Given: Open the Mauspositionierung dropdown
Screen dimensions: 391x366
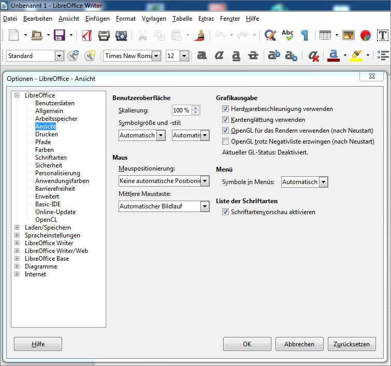Looking at the screenshot, I should (205, 181).
